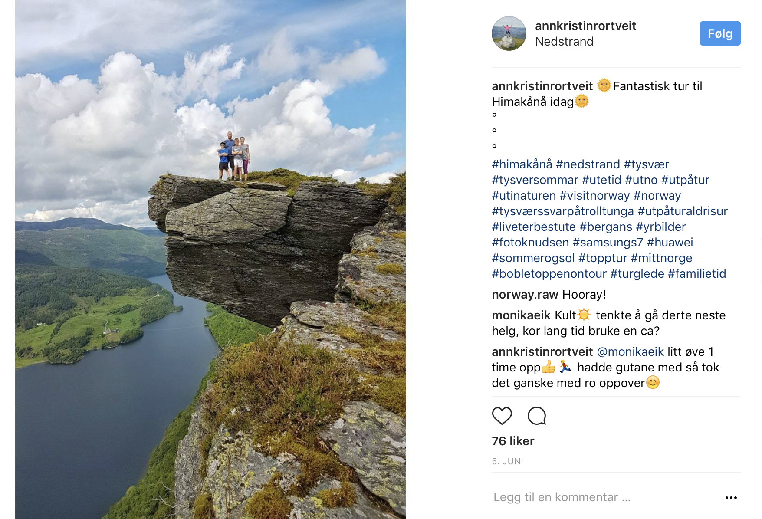The height and width of the screenshot is (519, 762).
Task: Focus the Legg til en kommentar field
Action: click(x=562, y=497)
